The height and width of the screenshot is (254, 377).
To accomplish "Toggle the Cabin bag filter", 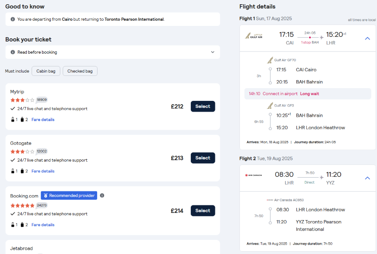I will pyautogui.click(x=46, y=71).
